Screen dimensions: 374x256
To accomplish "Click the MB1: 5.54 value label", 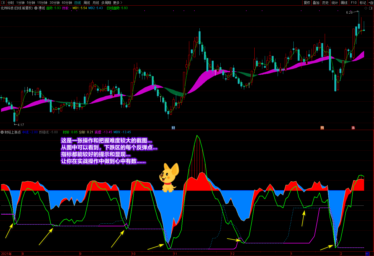I will 80,8.
